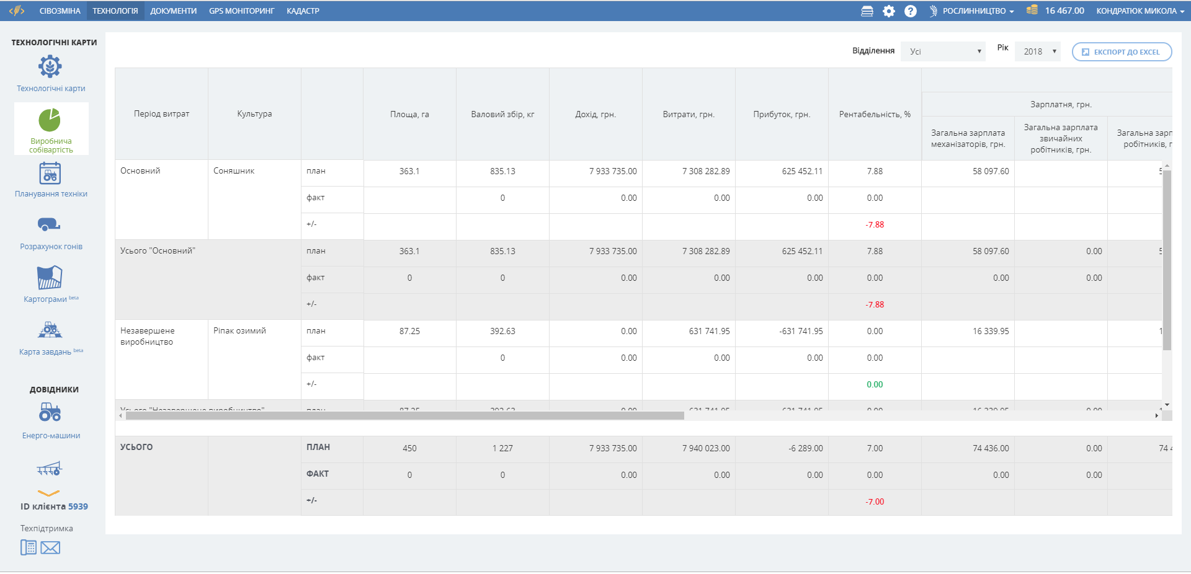Open Технологічні карти gear icon
The height and width of the screenshot is (574, 1191).
click(50, 66)
